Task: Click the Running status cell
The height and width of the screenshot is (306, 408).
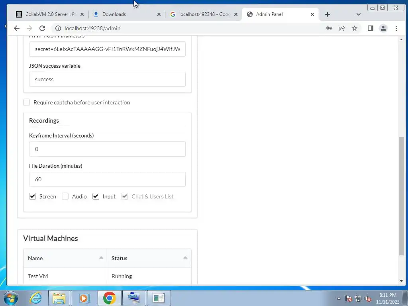Action: click(x=122, y=276)
